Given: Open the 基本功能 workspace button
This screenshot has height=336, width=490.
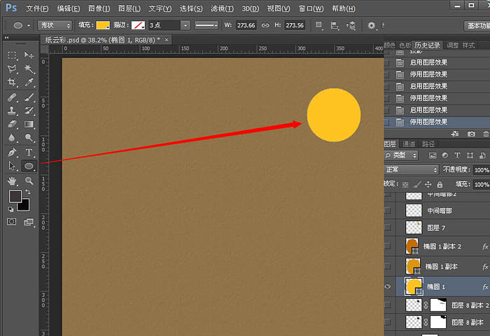Looking at the screenshot, I should pos(477,26).
